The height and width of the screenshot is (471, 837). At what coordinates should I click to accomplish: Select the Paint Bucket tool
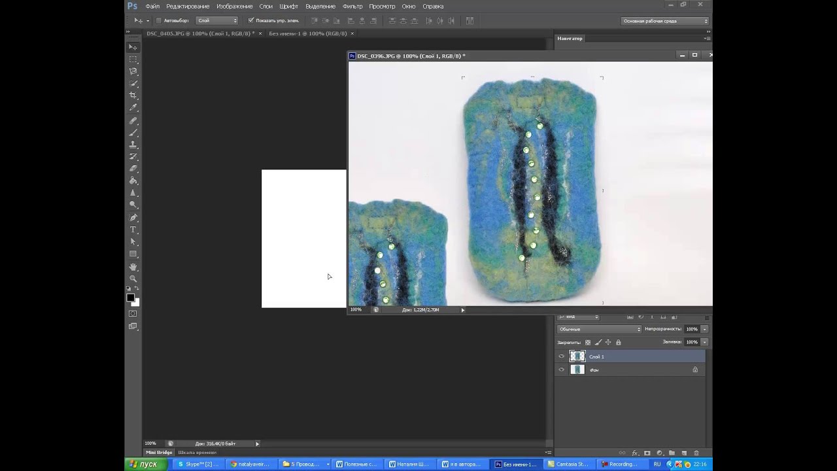click(133, 181)
